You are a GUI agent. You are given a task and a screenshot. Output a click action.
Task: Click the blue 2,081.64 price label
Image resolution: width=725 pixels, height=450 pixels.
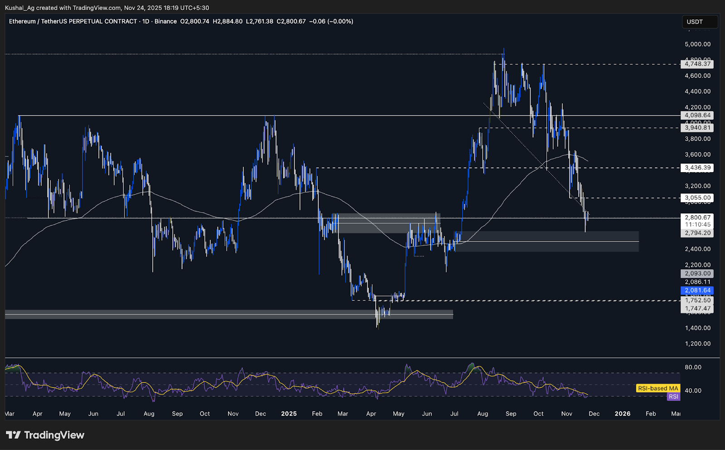[x=697, y=290]
